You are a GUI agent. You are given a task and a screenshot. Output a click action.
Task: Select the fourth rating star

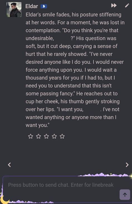pos(54,136)
